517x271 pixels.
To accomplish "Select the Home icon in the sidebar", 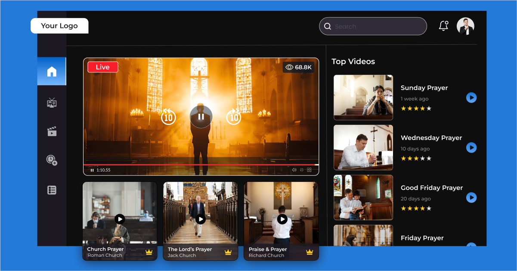I will [x=52, y=71].
